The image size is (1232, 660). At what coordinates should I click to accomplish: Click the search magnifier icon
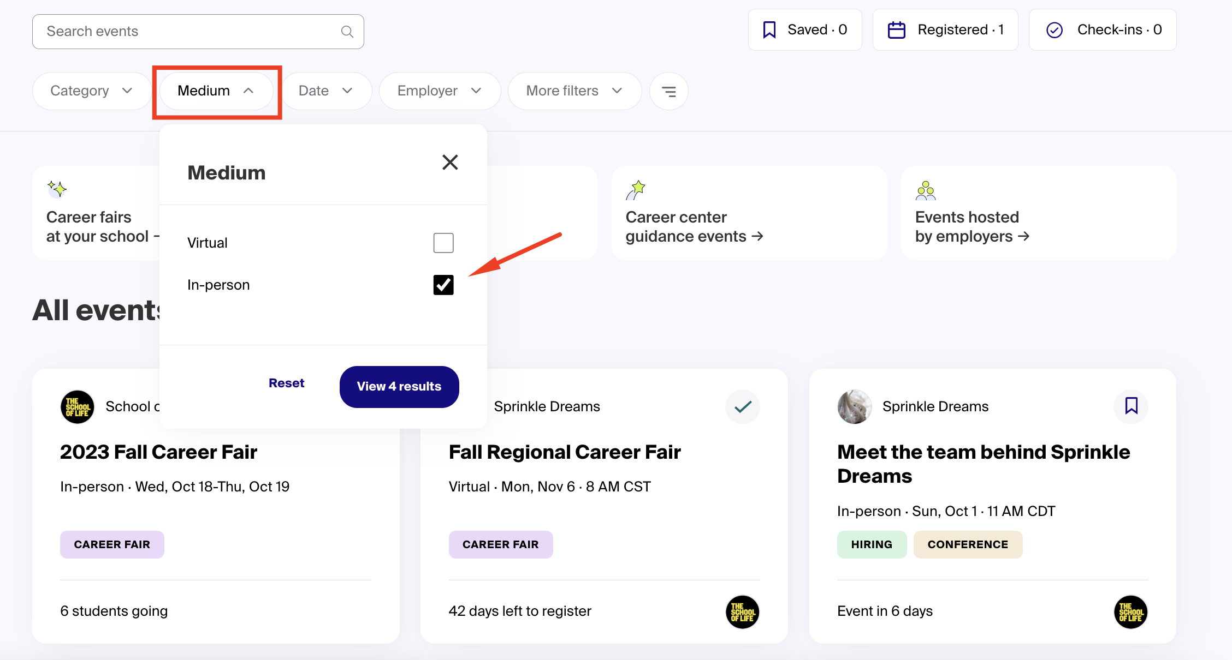click(x=347, y=32)
